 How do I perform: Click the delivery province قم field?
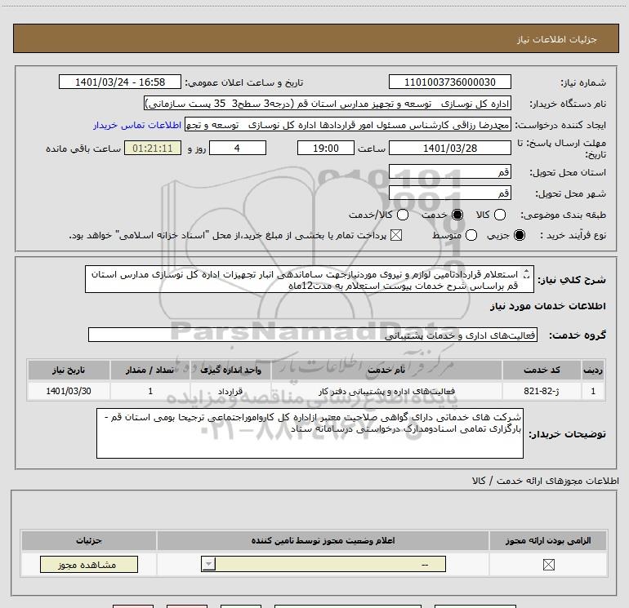tap(449, 172)
